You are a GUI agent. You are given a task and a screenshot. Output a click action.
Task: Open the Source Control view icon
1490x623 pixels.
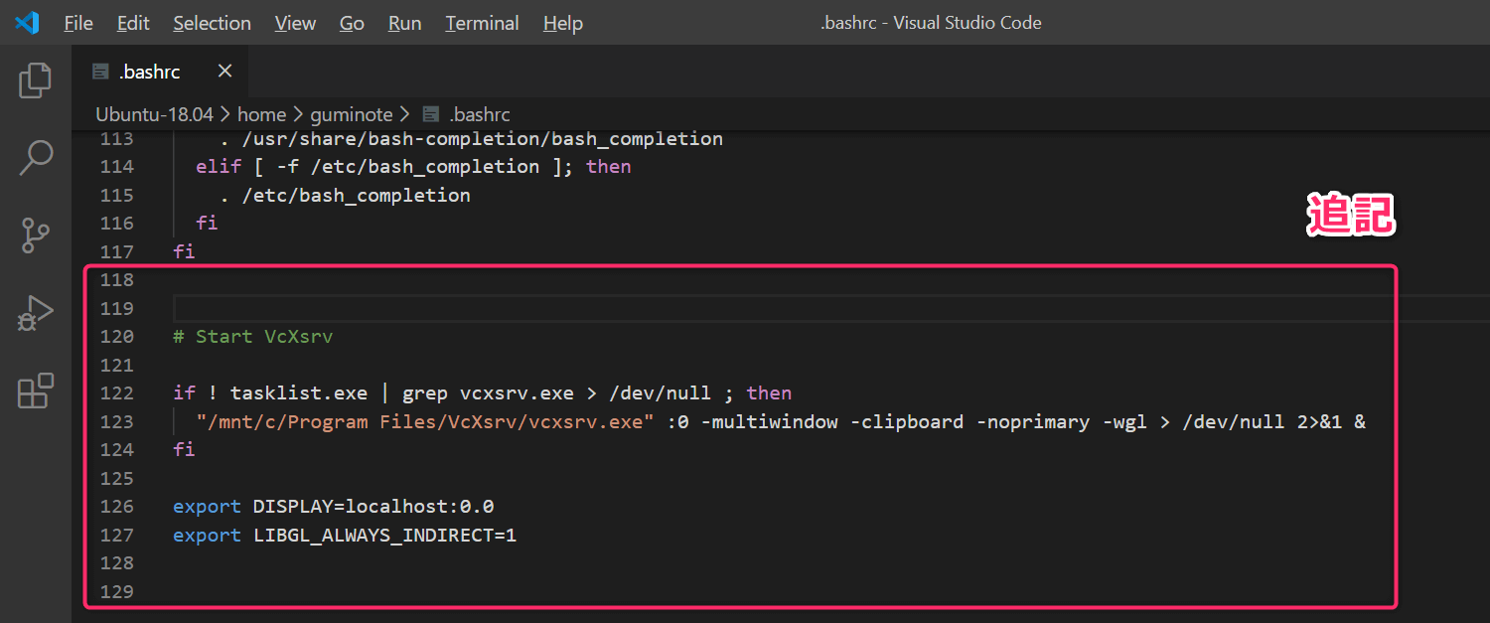pos(36,236)
